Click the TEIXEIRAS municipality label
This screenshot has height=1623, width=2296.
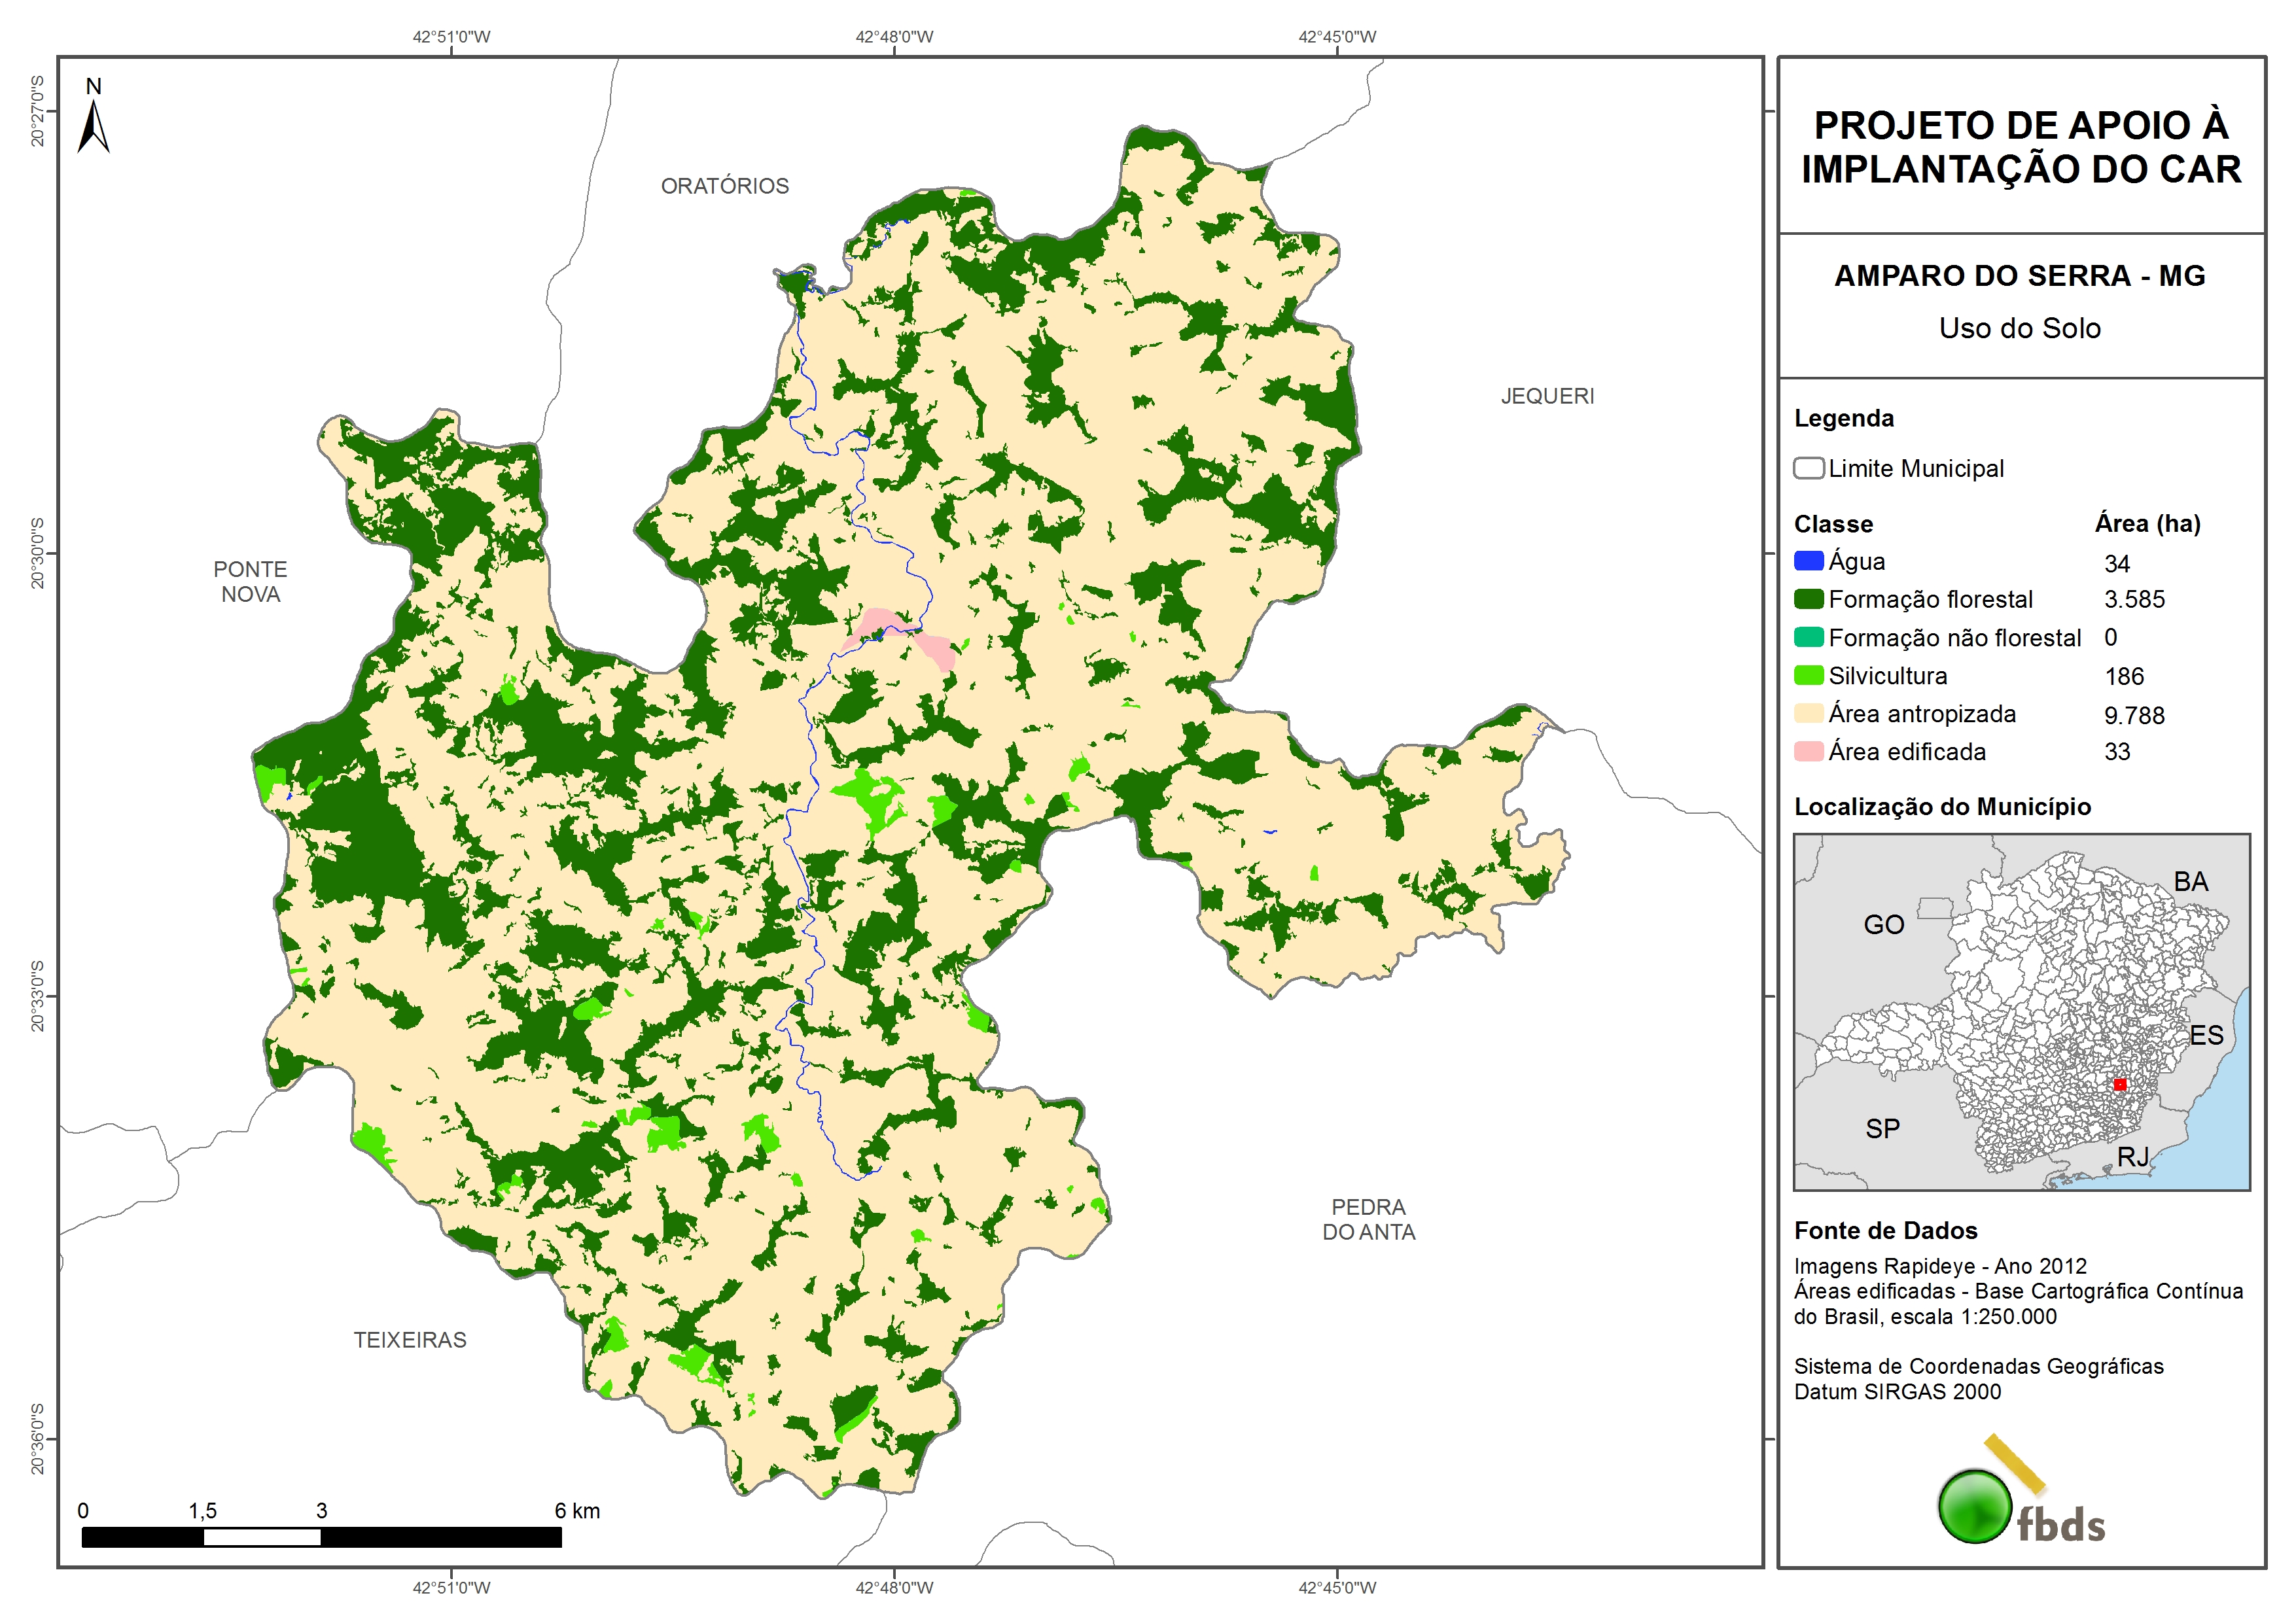[x=409, y=1340]
